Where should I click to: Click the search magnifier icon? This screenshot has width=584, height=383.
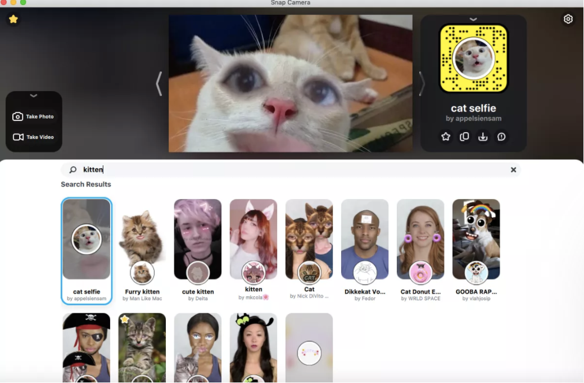[73, 170]
